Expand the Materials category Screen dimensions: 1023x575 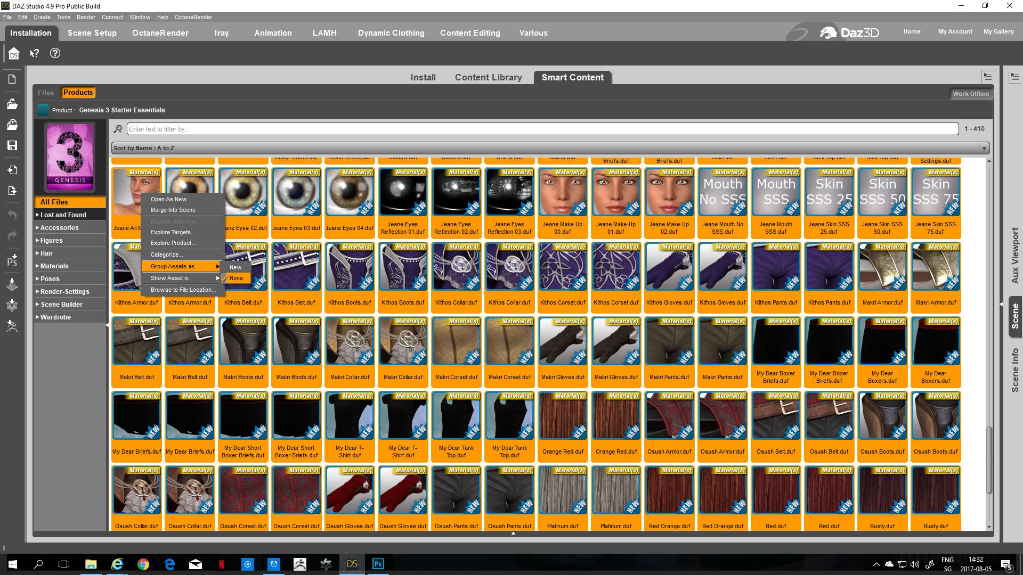click(54, 266)
